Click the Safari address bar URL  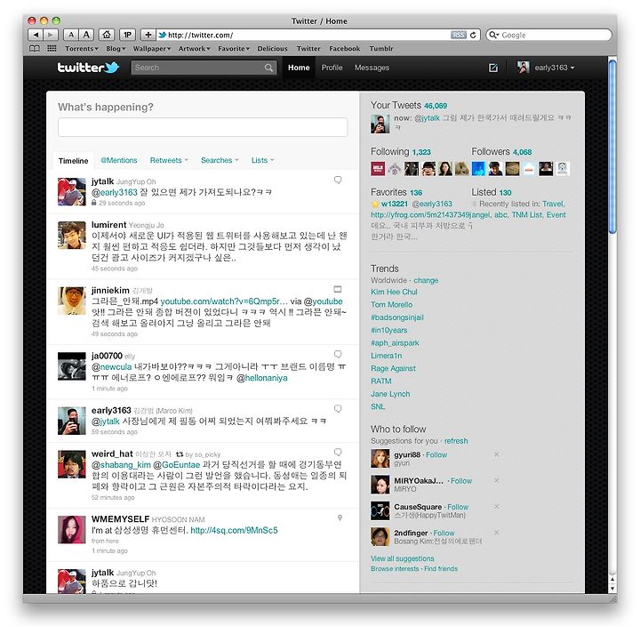200,35
